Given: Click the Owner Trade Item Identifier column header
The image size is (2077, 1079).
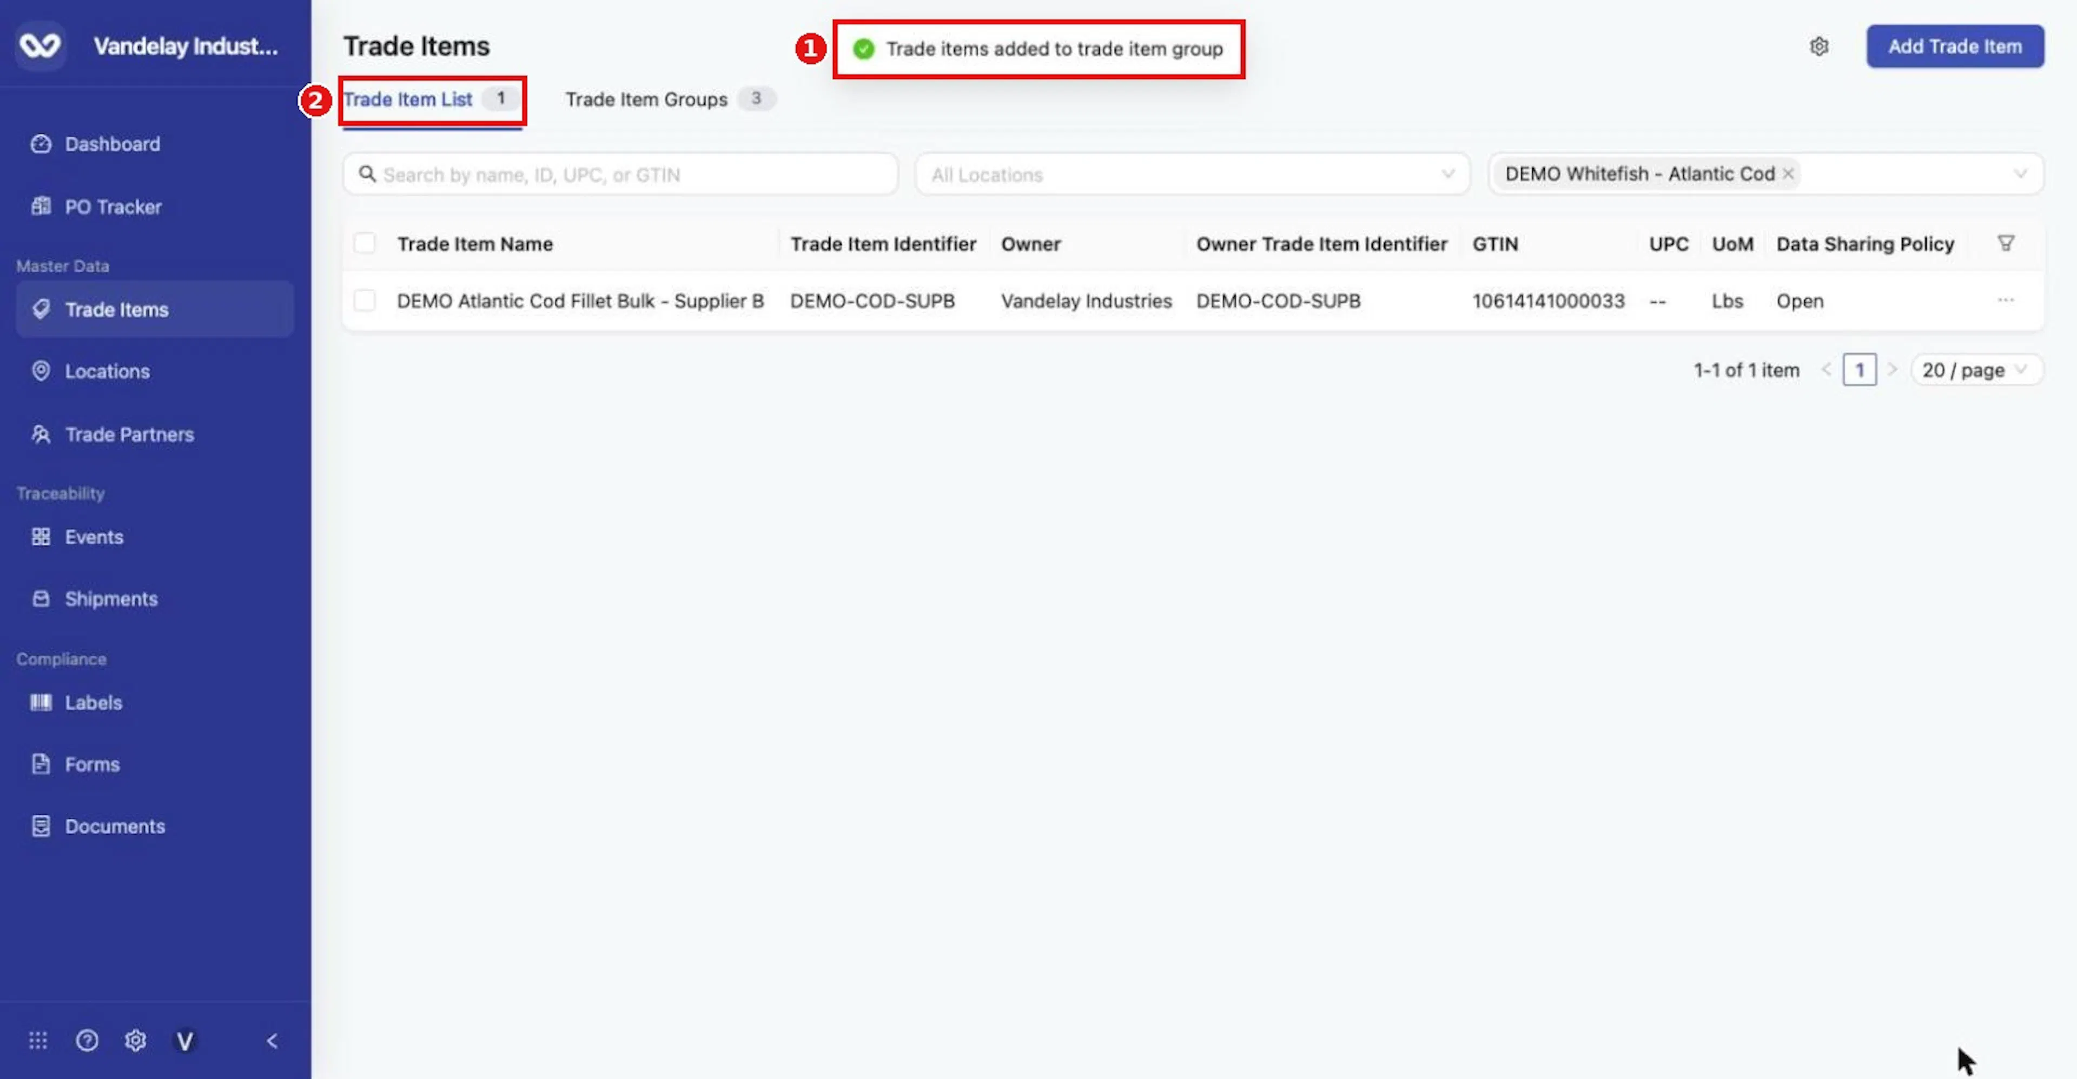Looking at the screenshot, I should click(x=1321, y=243).
